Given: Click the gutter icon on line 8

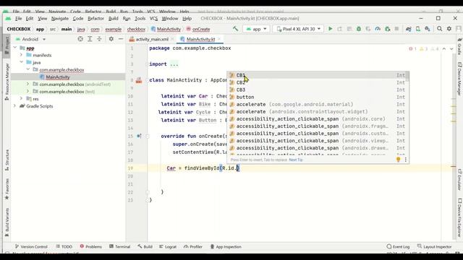Looking at the screenshot, I should coord(139,80).
